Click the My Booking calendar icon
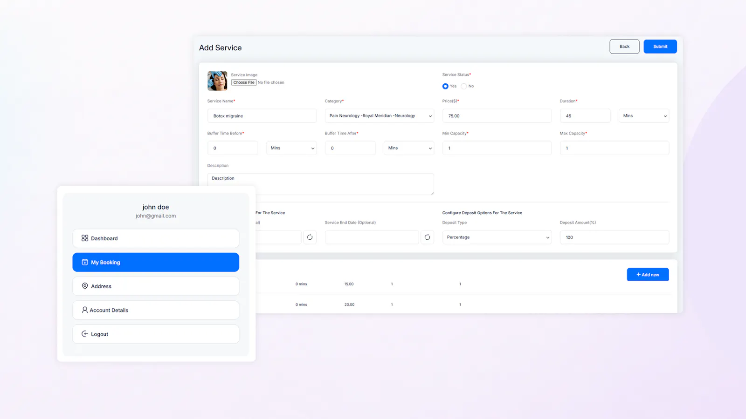 (x=85, y=262)
